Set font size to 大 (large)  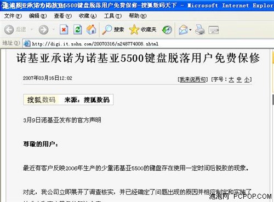coord(231,79)
